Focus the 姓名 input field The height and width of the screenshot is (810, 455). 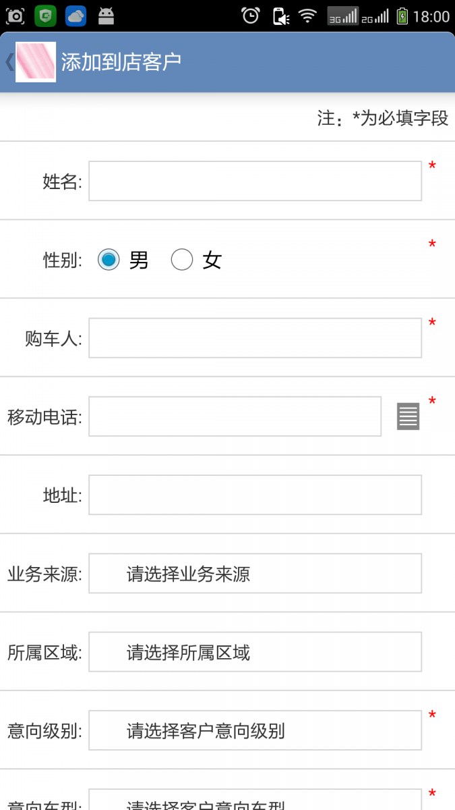tap(255, 181)
